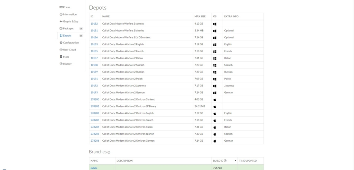
Task: Click the help icon next to Branches
Action: (x=109, y=152)
